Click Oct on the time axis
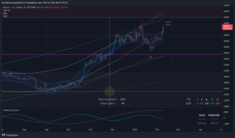This screenshot has width=235, height=138. [68, 130]
